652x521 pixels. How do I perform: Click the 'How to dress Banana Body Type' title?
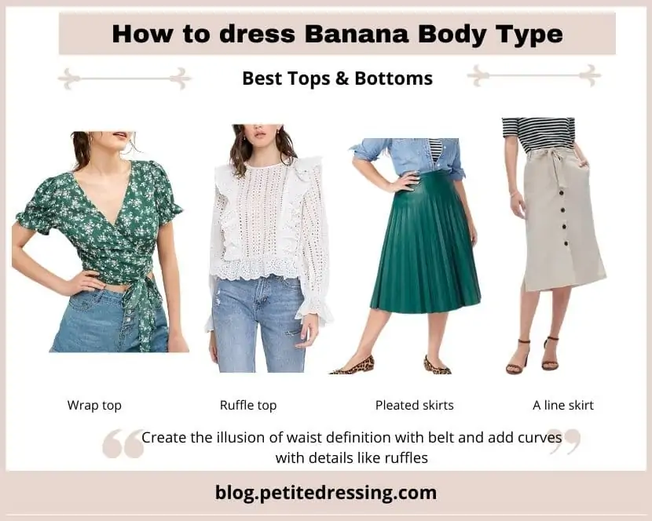pyautogui.click(x=337, y=34)
